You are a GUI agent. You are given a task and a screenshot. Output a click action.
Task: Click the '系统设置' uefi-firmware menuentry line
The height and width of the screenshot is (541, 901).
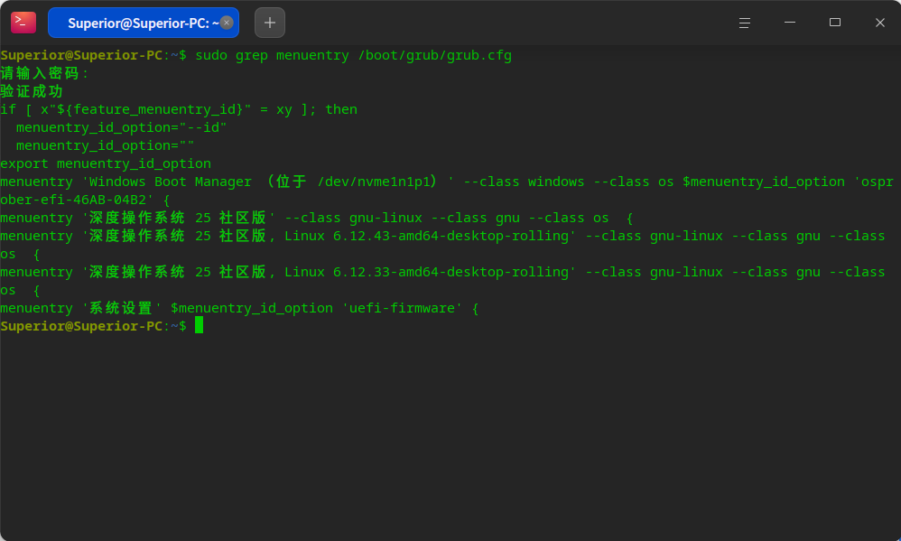pos(239,308)
